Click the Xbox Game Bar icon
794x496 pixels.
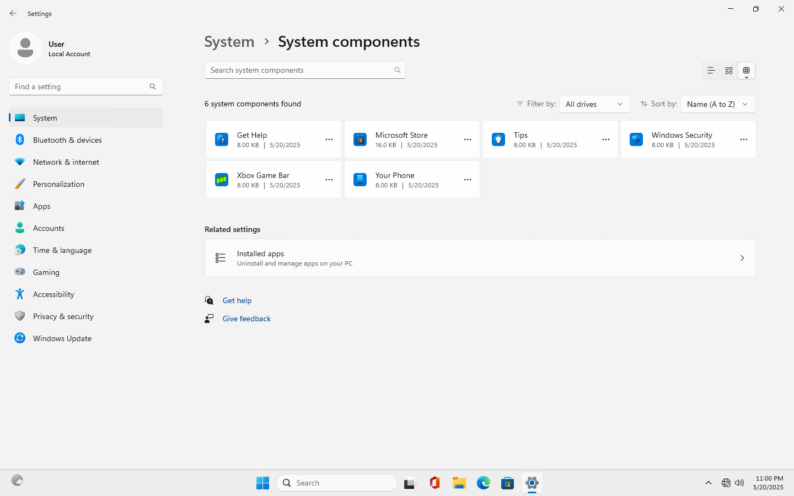[222, 180]
